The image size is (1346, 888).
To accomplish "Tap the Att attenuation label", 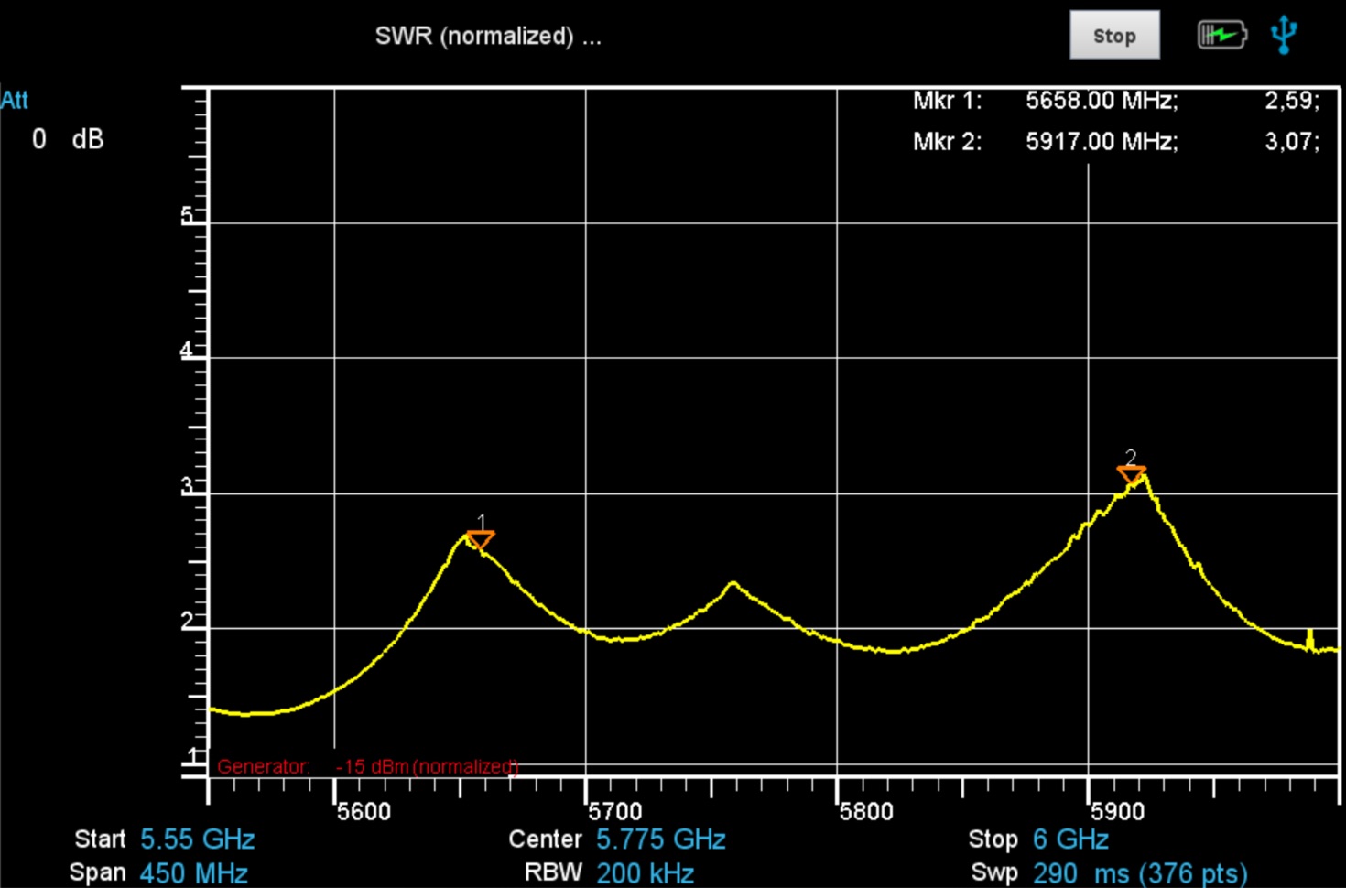I will click(15, 101).
